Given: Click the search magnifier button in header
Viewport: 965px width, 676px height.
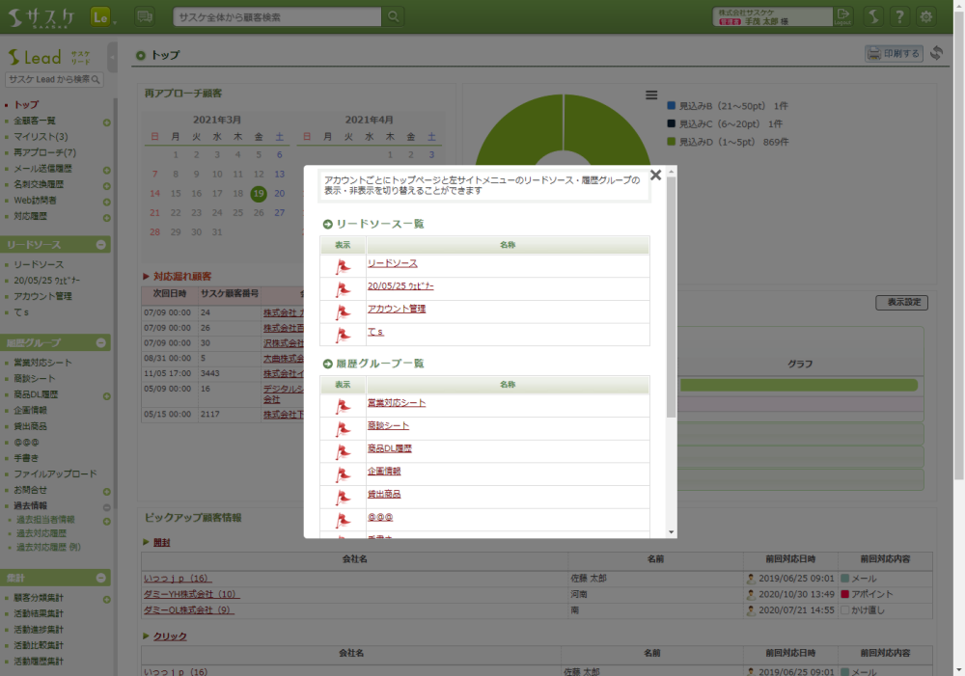Looking at the screenshot, I should tap(394, 16).
